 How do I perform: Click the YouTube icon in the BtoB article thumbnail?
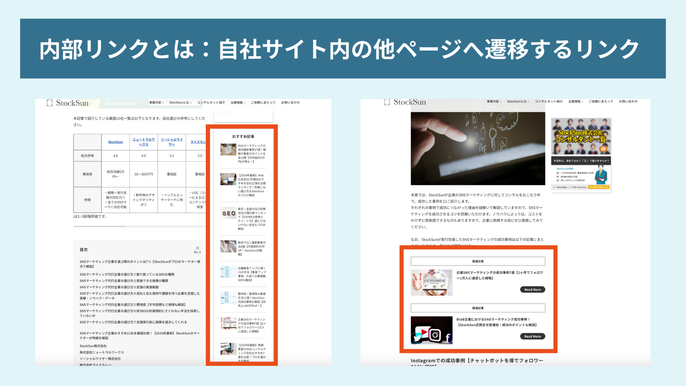coord(424,331)
